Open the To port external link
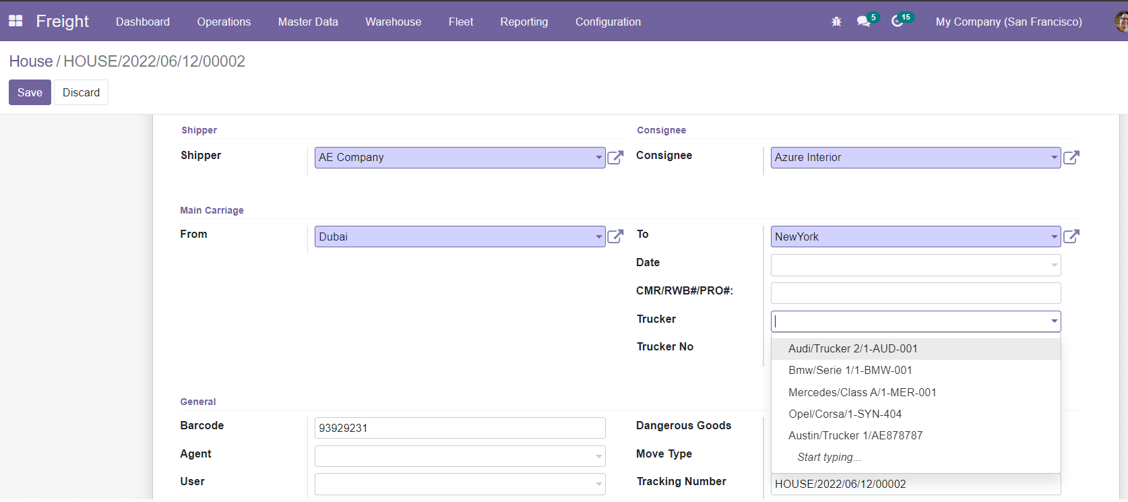The image size is (1128, 502). 1071,237
